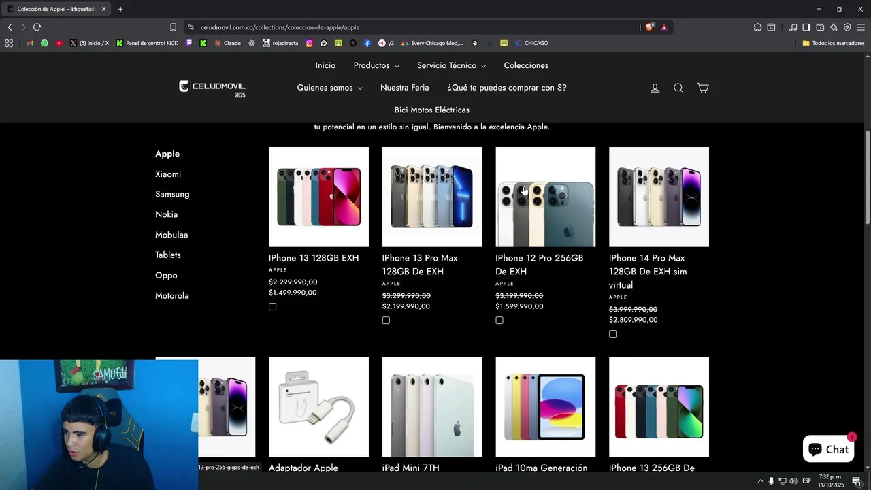The image size is (871, 490).
Task: Open the Shopify Chat widget
Action: (827, 449)
